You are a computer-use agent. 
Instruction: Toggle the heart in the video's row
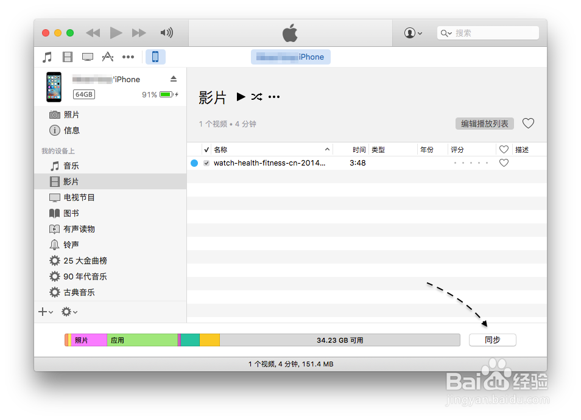coord(504,163)
